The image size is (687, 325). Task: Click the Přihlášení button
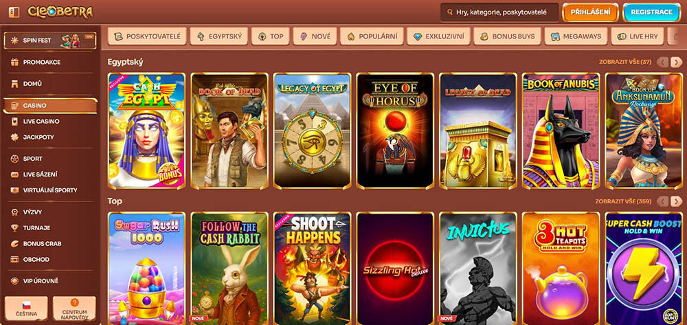point(590,12)
